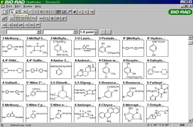Open the 1.0 point line width dropdown

coord(96,32)
